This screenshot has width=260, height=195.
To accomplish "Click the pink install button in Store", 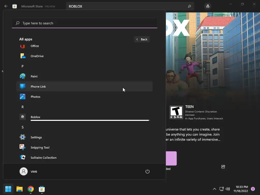I will pos(171,158).
